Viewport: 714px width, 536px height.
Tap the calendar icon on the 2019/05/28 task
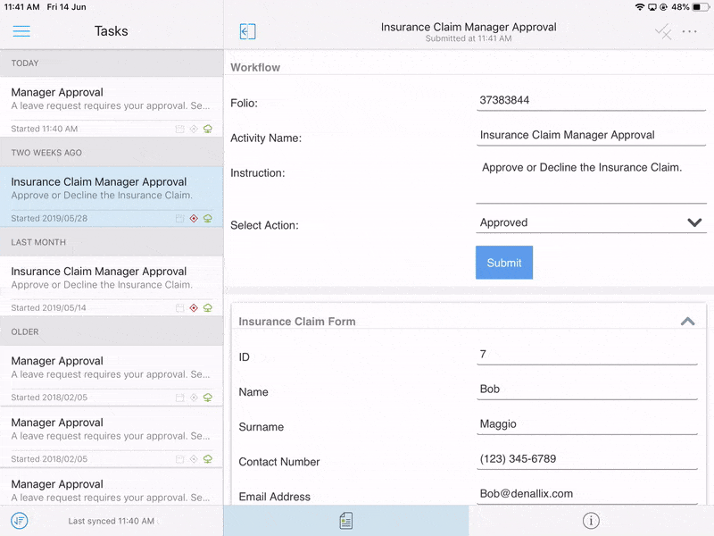180,218
